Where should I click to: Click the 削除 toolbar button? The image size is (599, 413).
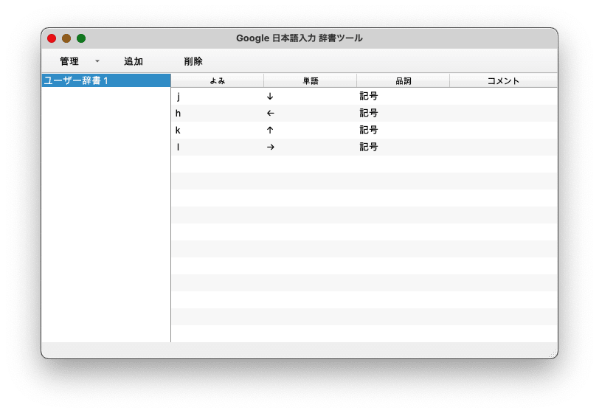[193, 61]
